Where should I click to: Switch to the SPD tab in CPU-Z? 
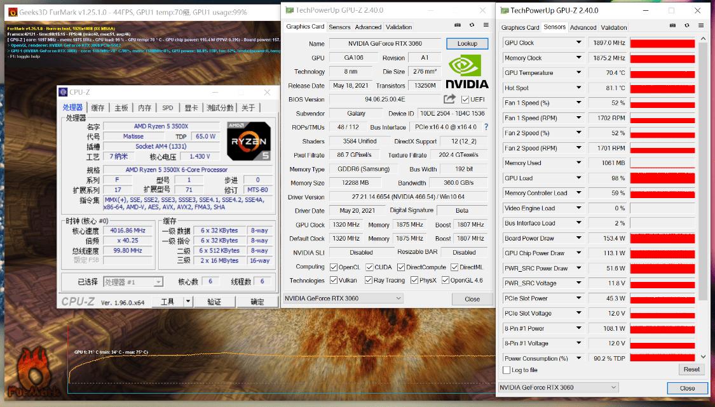tap(167, 108)
